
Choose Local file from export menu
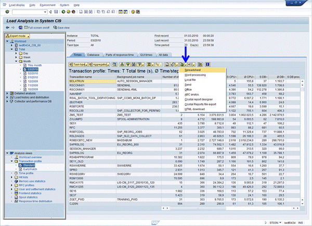point(202,80)
